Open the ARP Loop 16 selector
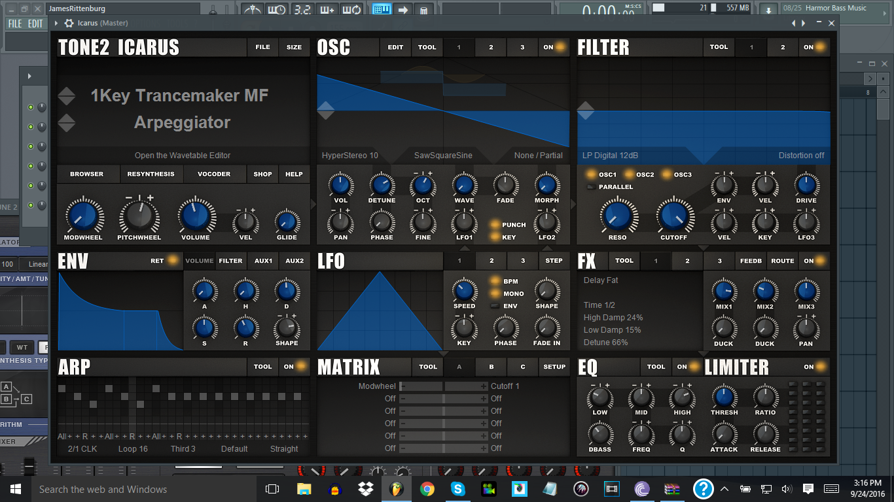The image size is (894, 502). (x=133, y=449)
